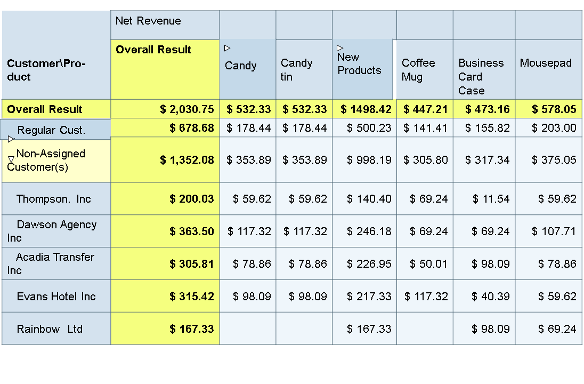This screenshot has height=384, width=584.
Task: Select the Rainbow Ltd customer row
Action: coord(50,329)
